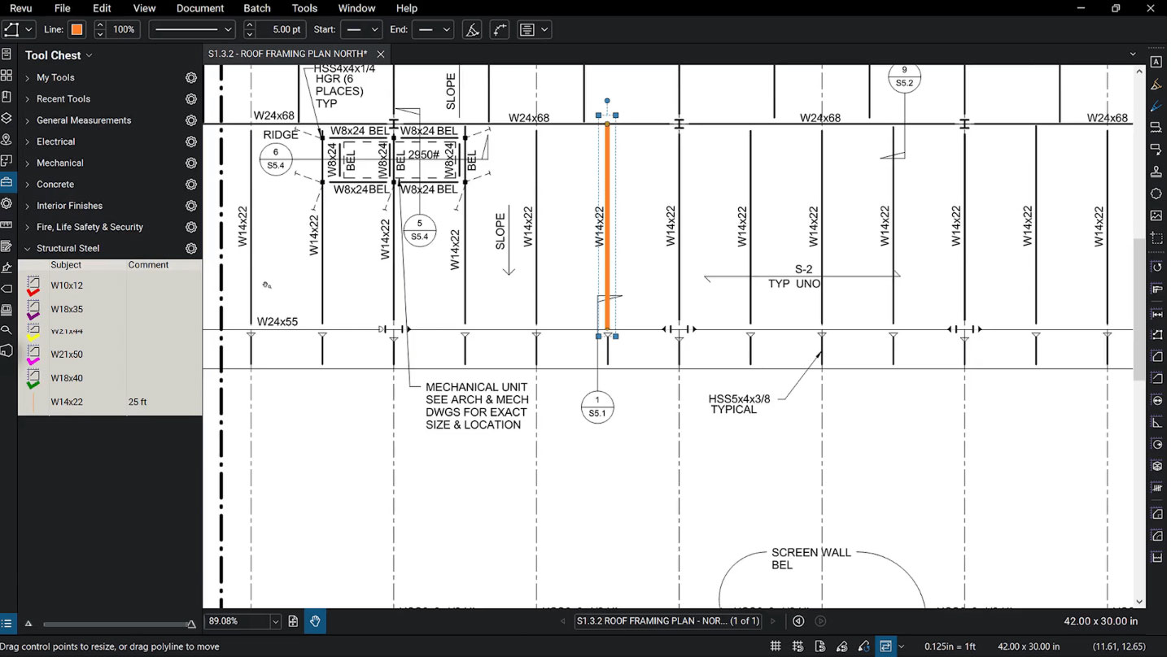
Task: Switch to S1.3.2 Roof Framing Plan North tab
Action: (287, 54)
